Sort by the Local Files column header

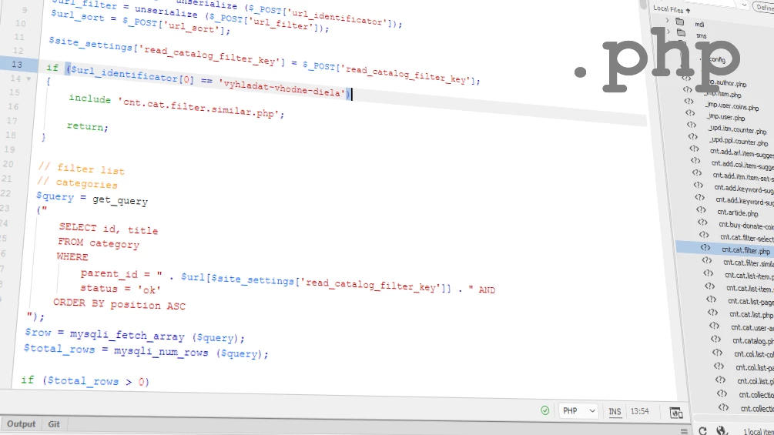[672, 9]
